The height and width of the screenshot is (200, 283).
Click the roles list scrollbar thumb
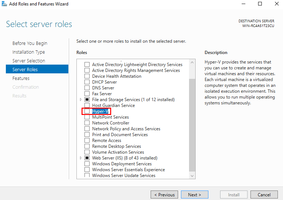point(192,125)
